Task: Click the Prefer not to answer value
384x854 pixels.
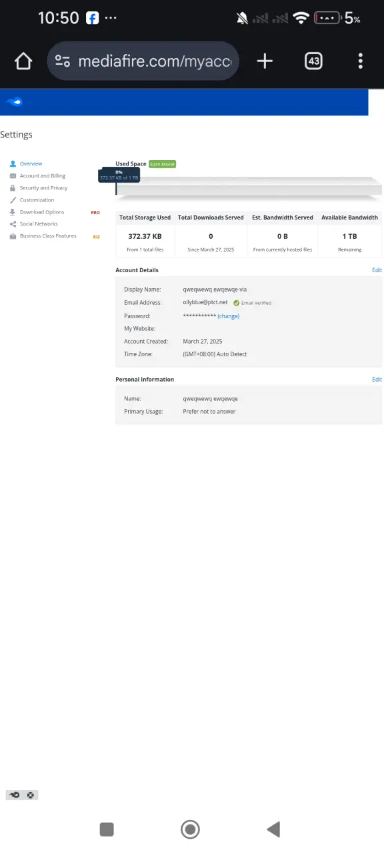Action: click(x=209, y=412)
